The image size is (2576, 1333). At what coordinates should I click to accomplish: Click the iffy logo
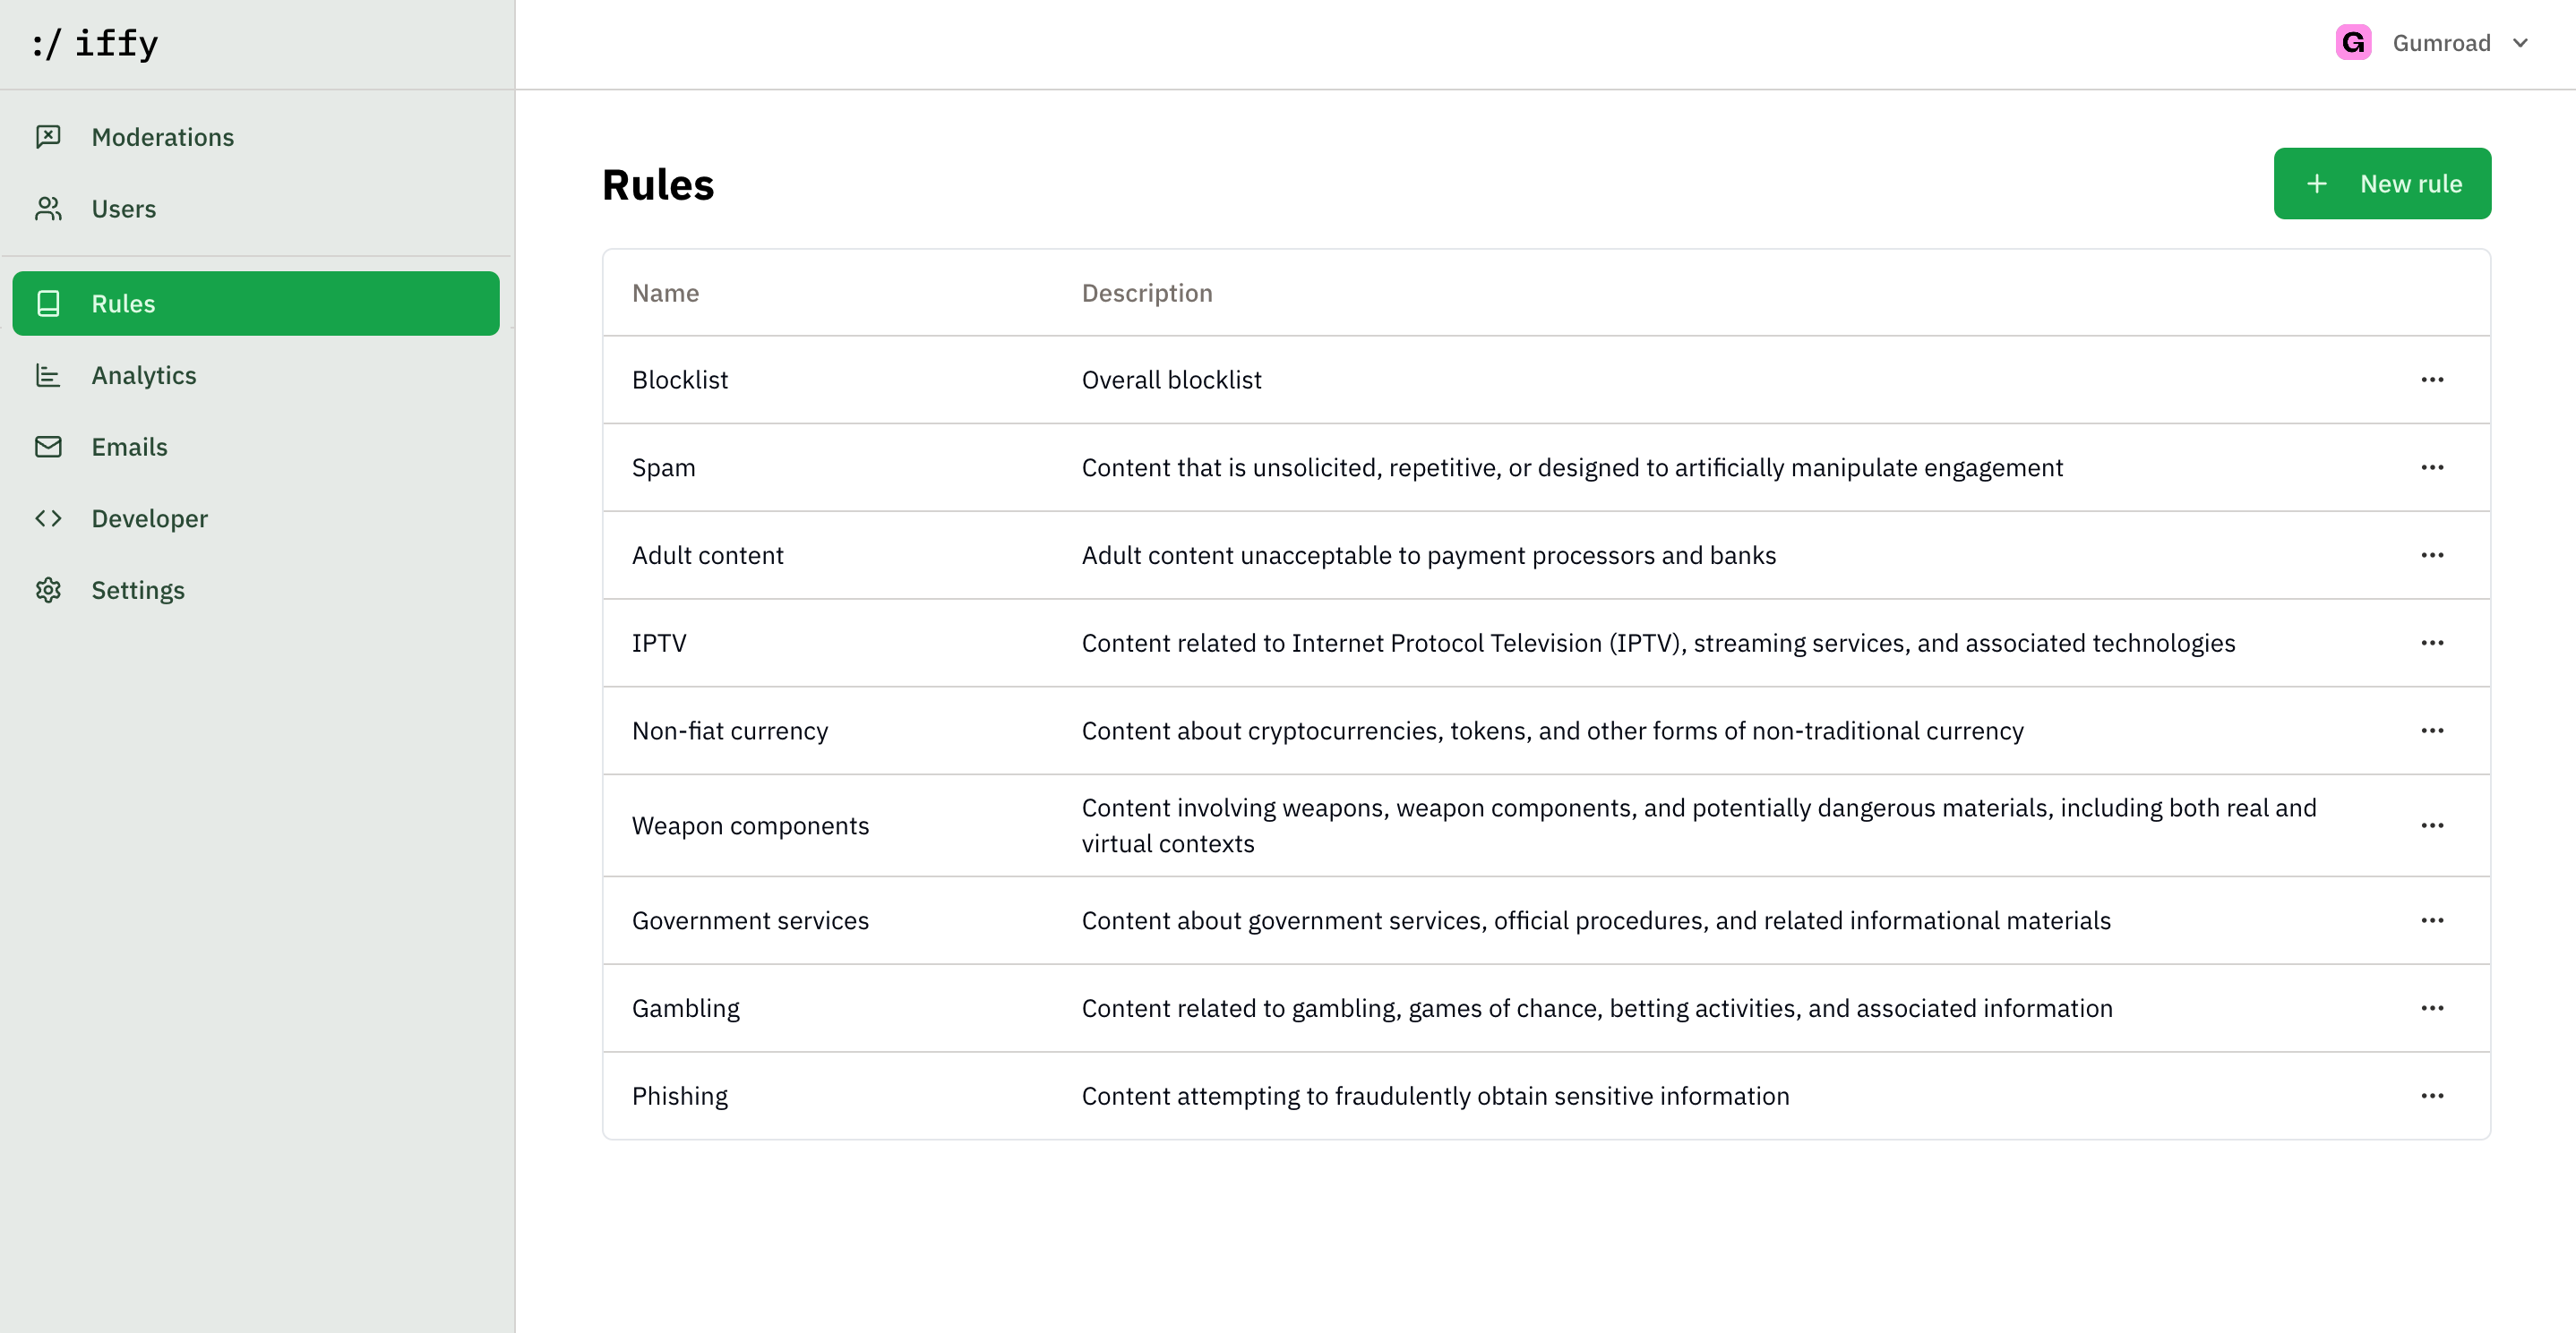(95, 43)
